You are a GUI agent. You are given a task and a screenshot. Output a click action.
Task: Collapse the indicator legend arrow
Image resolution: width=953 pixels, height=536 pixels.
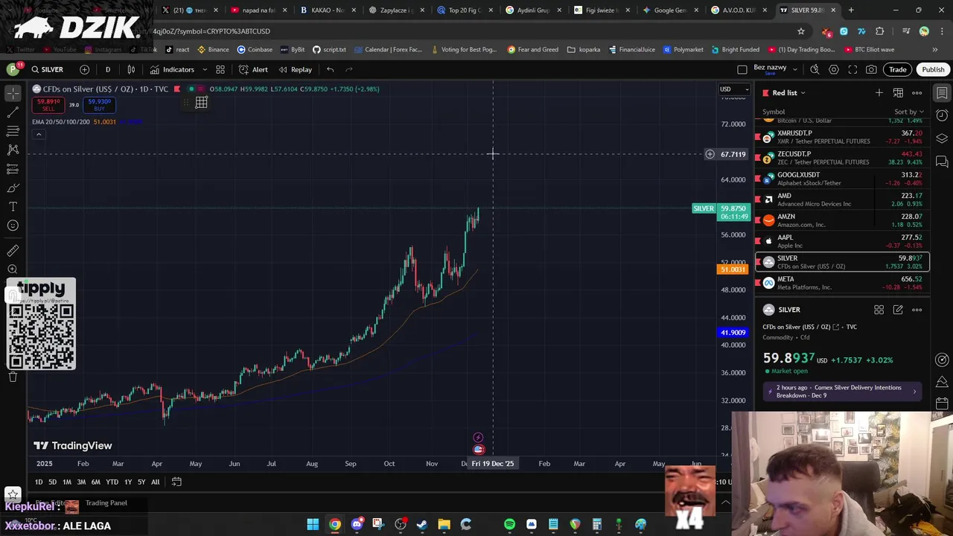(x=39, y=134)
